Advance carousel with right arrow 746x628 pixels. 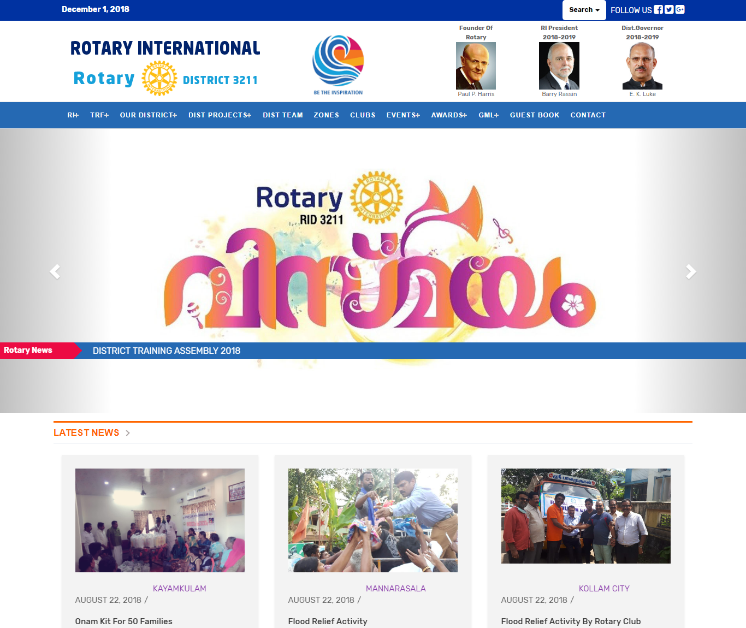tap(691, 271)
